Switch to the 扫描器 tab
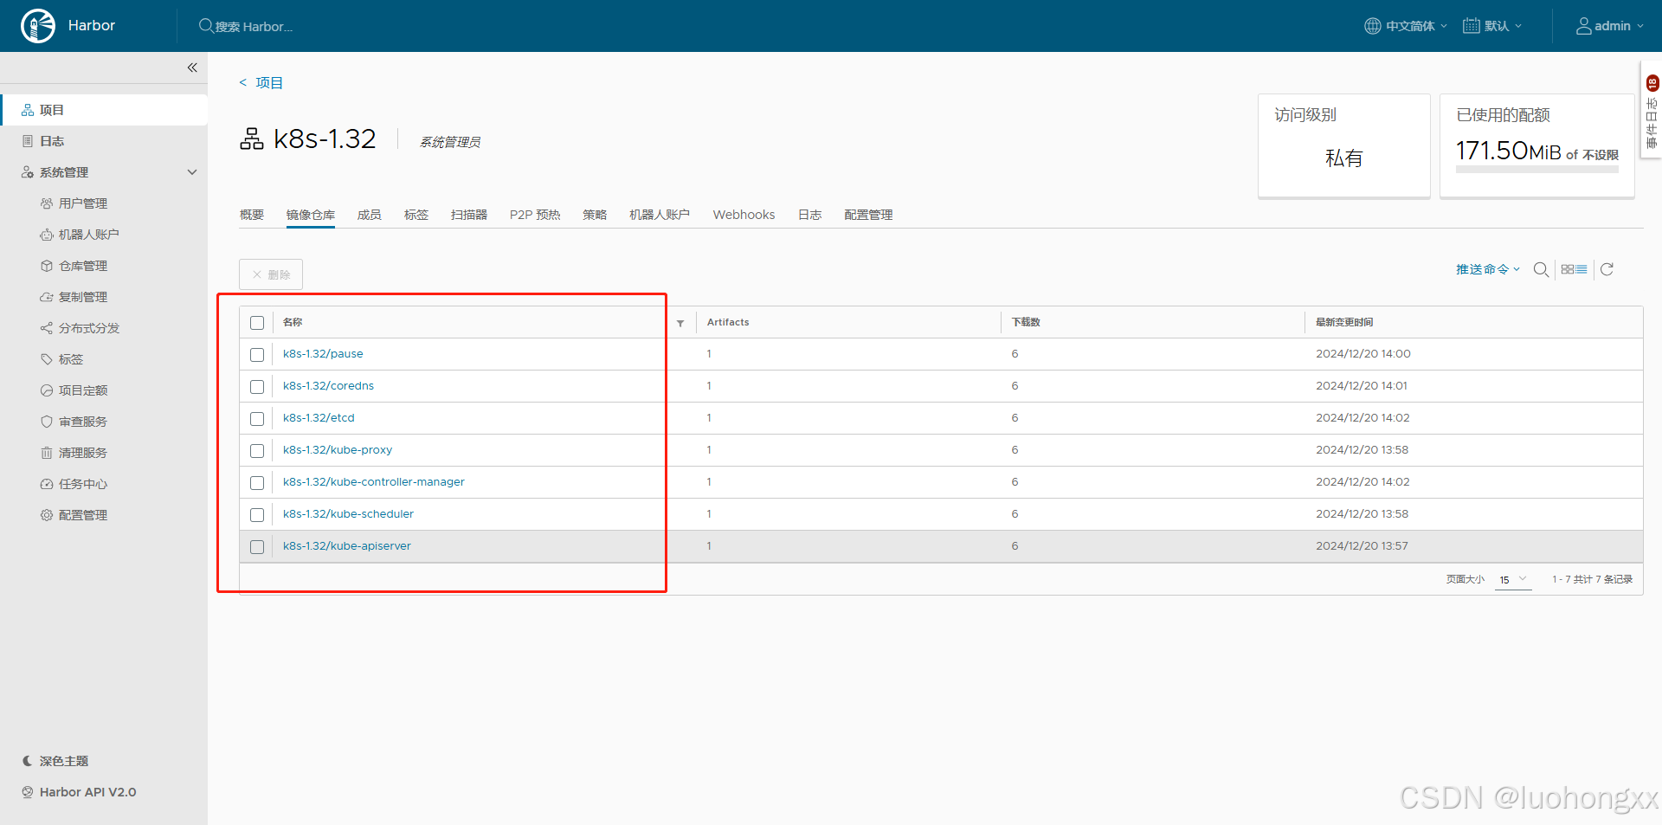This screenshot has width=1662, height=825. point(469,215)
